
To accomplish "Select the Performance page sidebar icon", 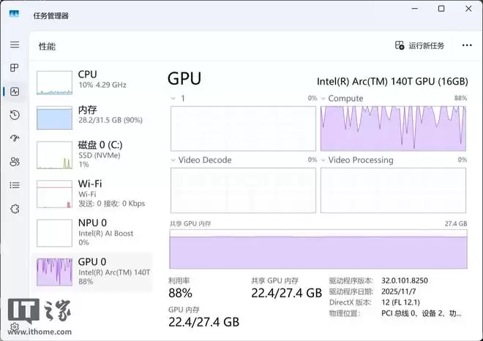I will [x=14, y=91].
